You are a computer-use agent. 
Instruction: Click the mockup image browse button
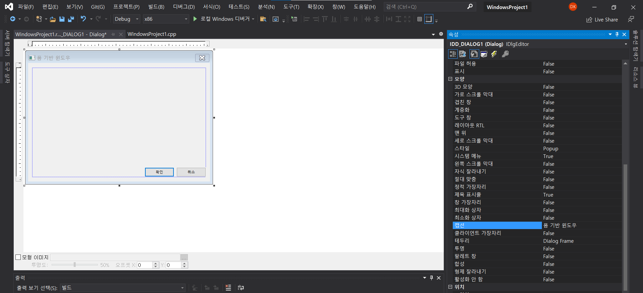(x=184, y=257)
